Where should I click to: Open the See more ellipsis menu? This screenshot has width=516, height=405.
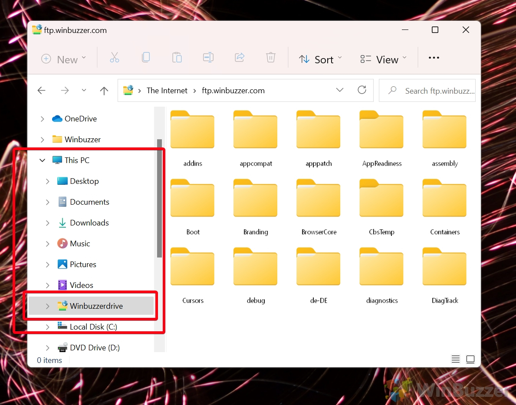[434, 57]
